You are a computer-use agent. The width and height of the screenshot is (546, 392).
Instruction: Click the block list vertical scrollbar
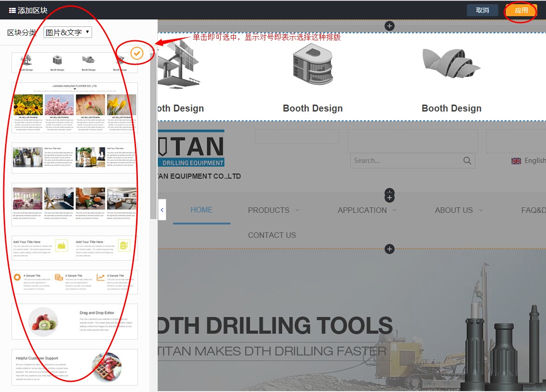[153, 139]
